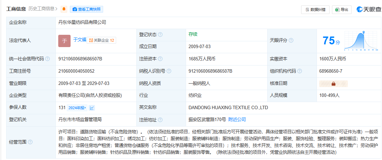382x160 pixels.
Task: Click help icon next to 登记状态
Action: 160,35
